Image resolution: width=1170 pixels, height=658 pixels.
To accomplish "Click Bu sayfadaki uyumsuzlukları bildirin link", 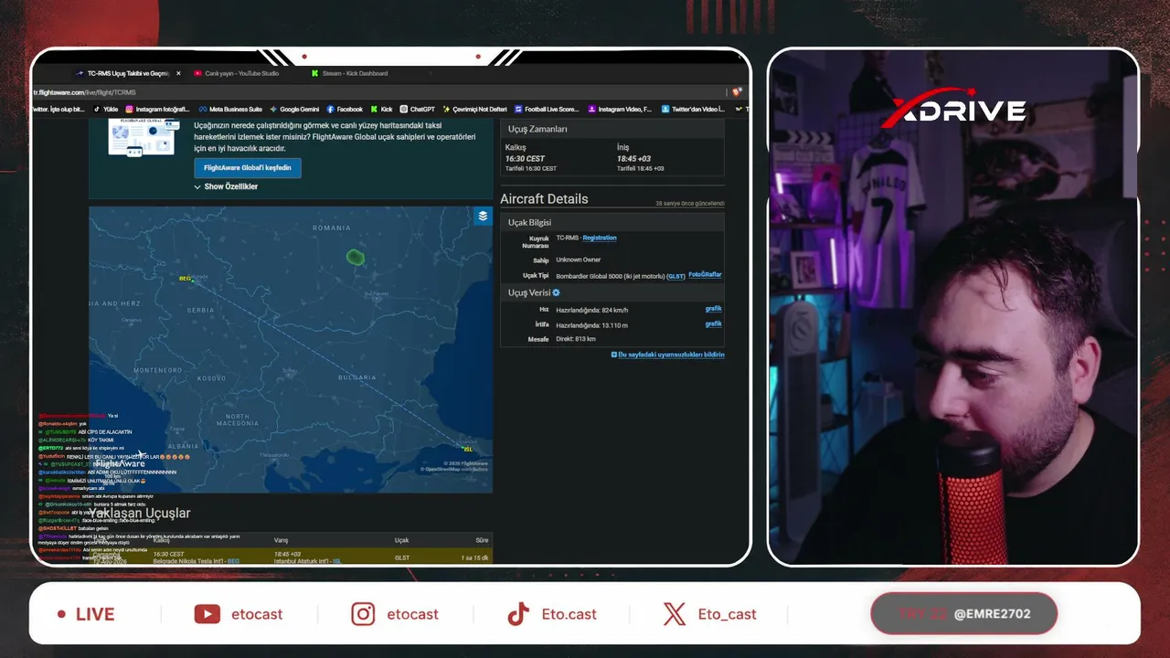I will point(671,355).
